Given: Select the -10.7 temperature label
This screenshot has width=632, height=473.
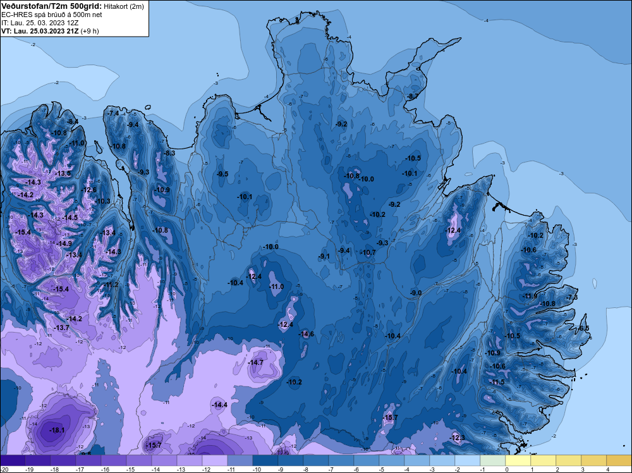Looking at the screenshot, I should tap(367, 253).
